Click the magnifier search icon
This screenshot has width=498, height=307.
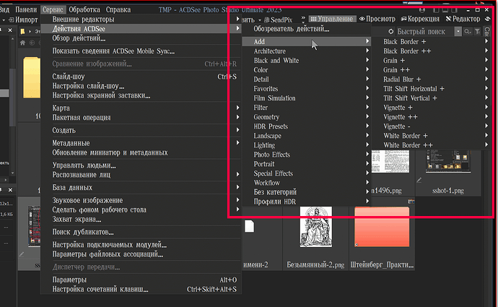pyautogui.click(x=467, y=32)
